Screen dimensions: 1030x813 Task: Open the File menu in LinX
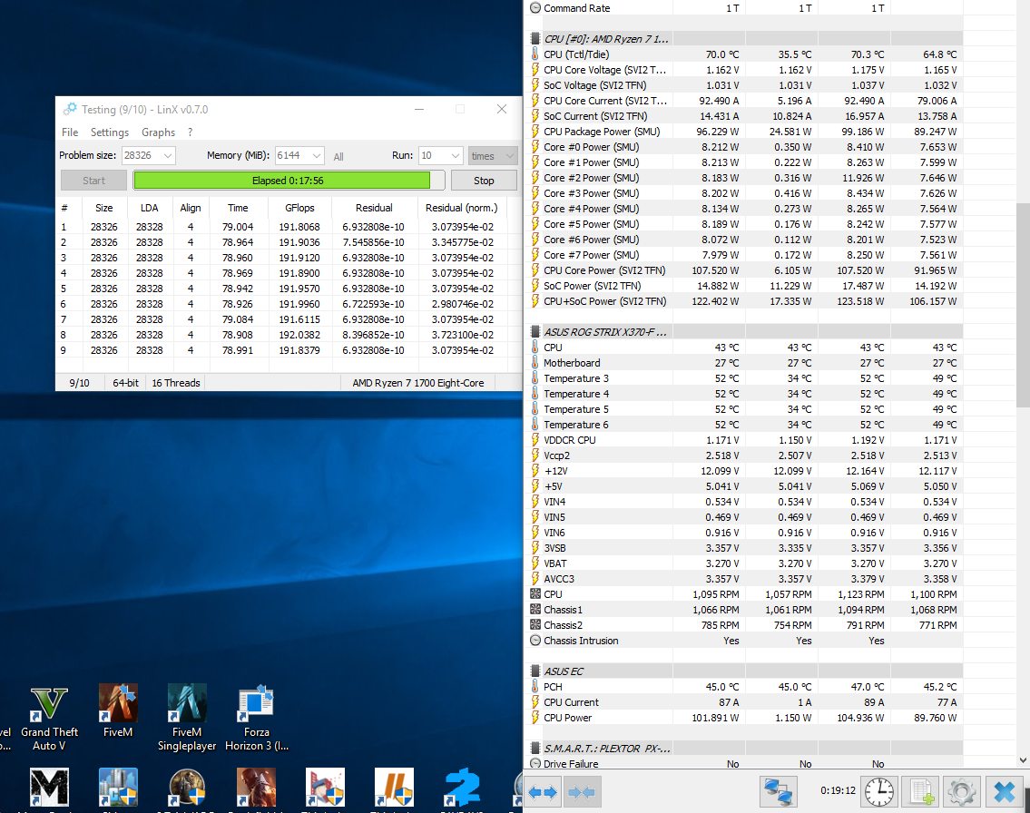[x=70, y=132]
